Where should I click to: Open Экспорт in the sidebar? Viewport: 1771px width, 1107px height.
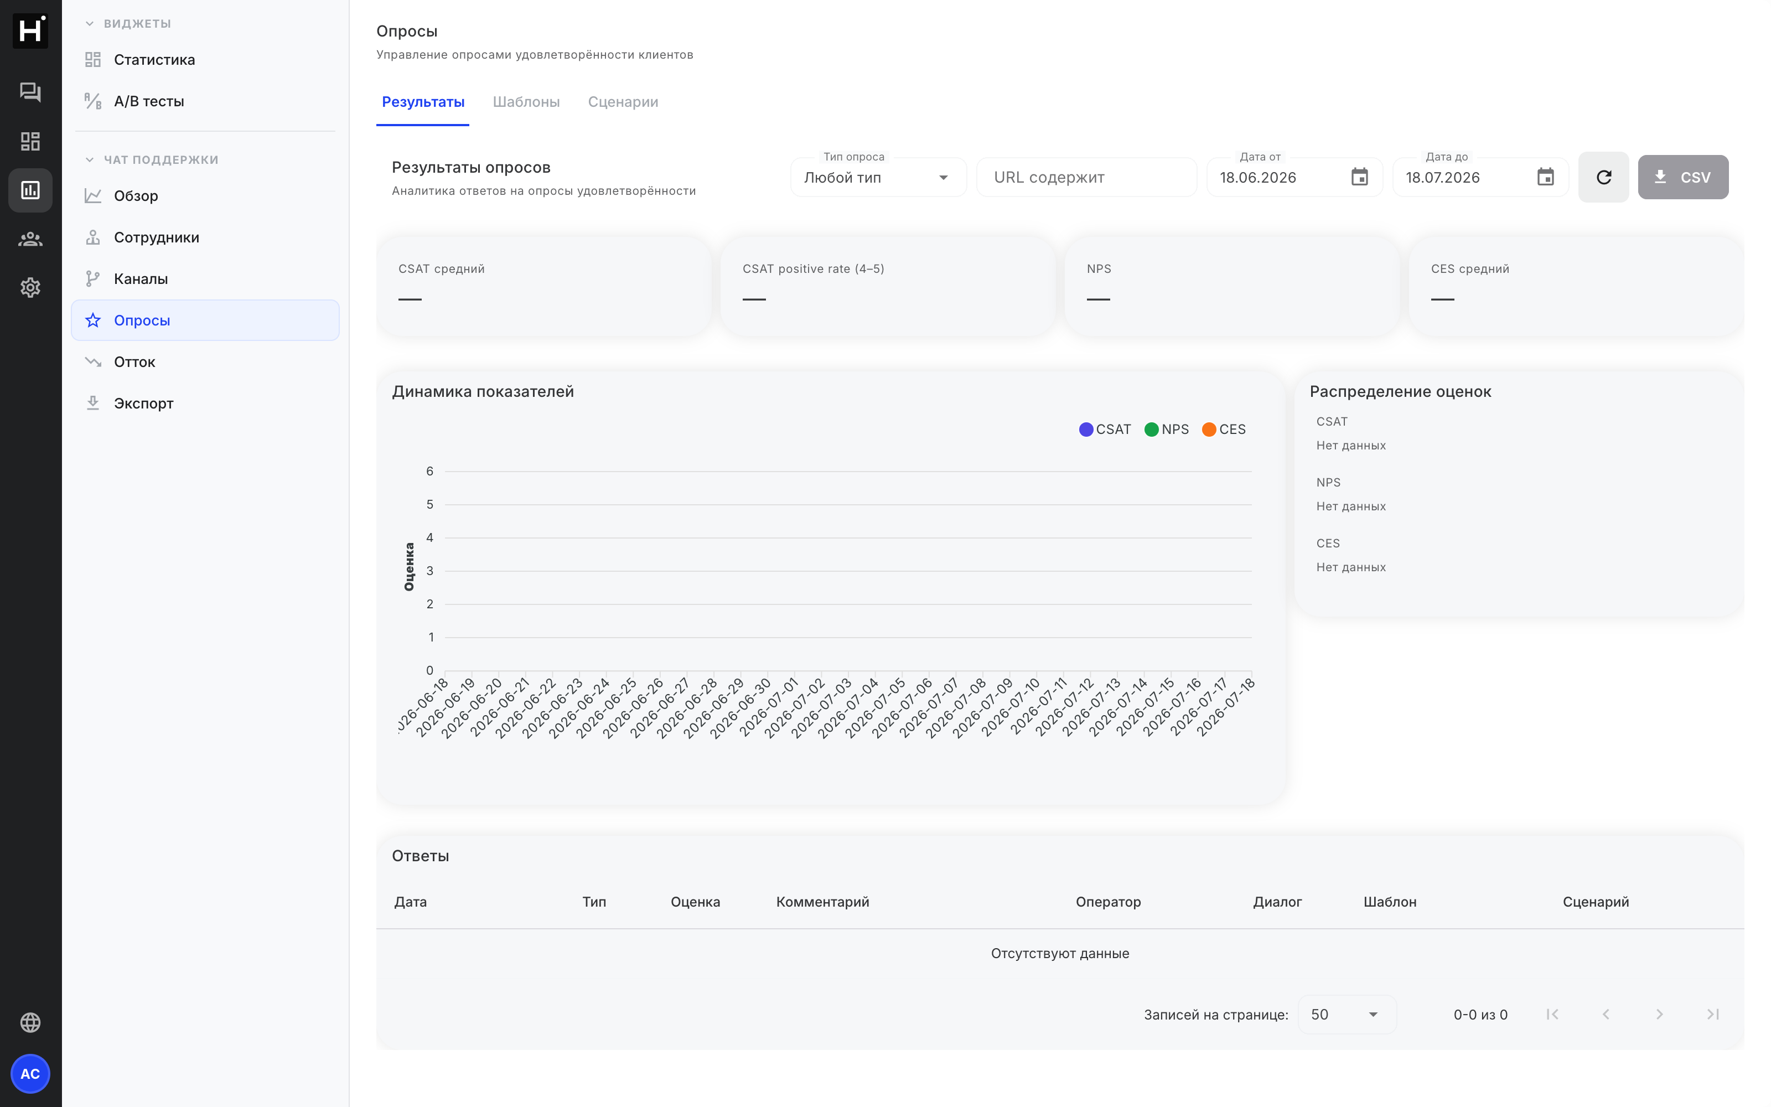tap(205, 404)
